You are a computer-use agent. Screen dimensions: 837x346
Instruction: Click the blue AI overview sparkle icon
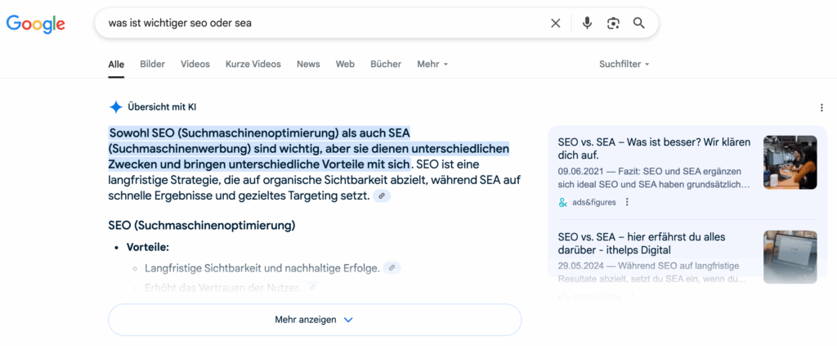[116, 107]
